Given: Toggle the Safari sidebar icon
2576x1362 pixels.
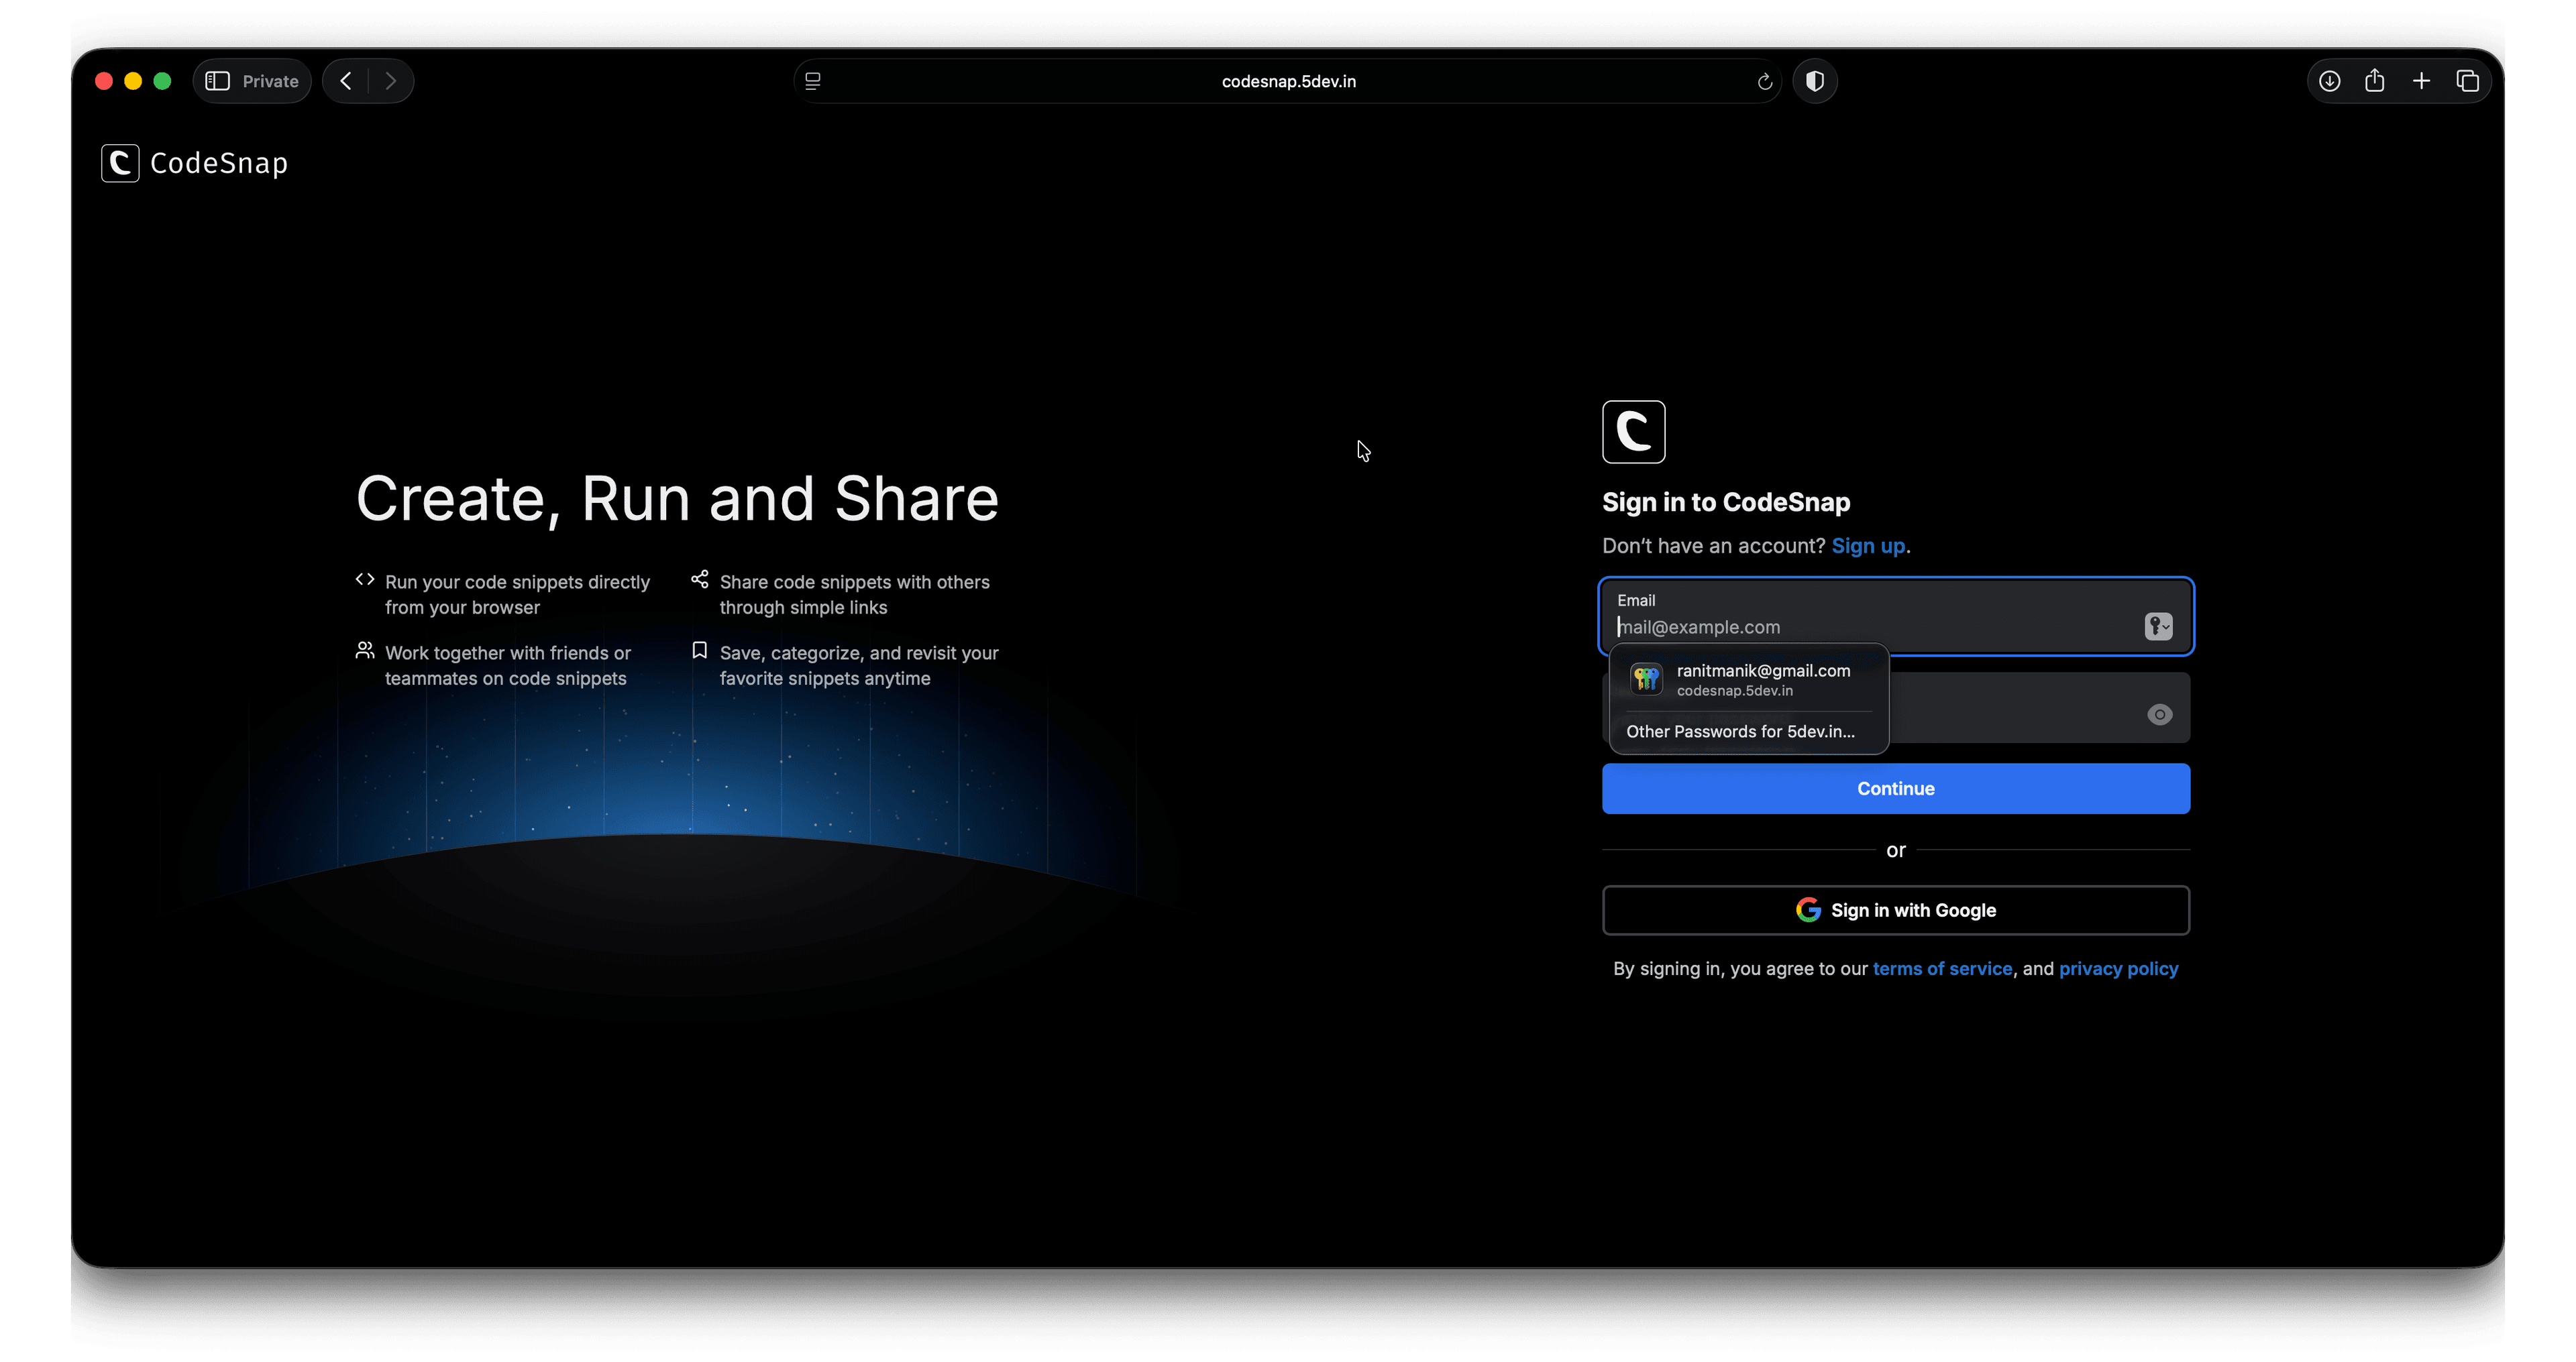Looking at the screenshot, I should 217,81.
